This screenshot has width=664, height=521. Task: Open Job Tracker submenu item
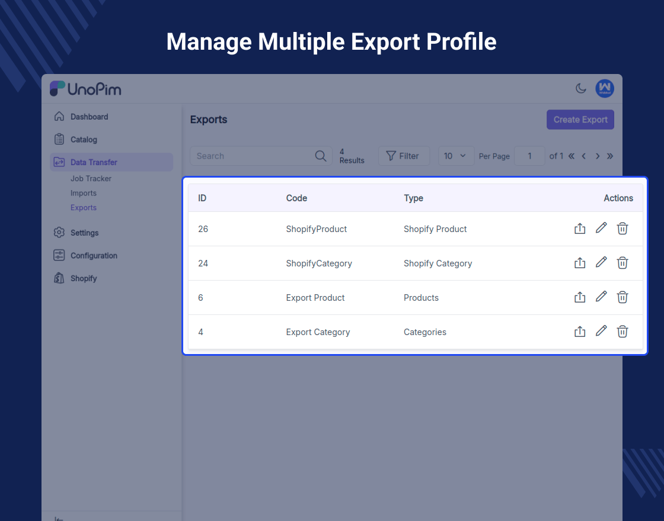(x=91, y=178)
